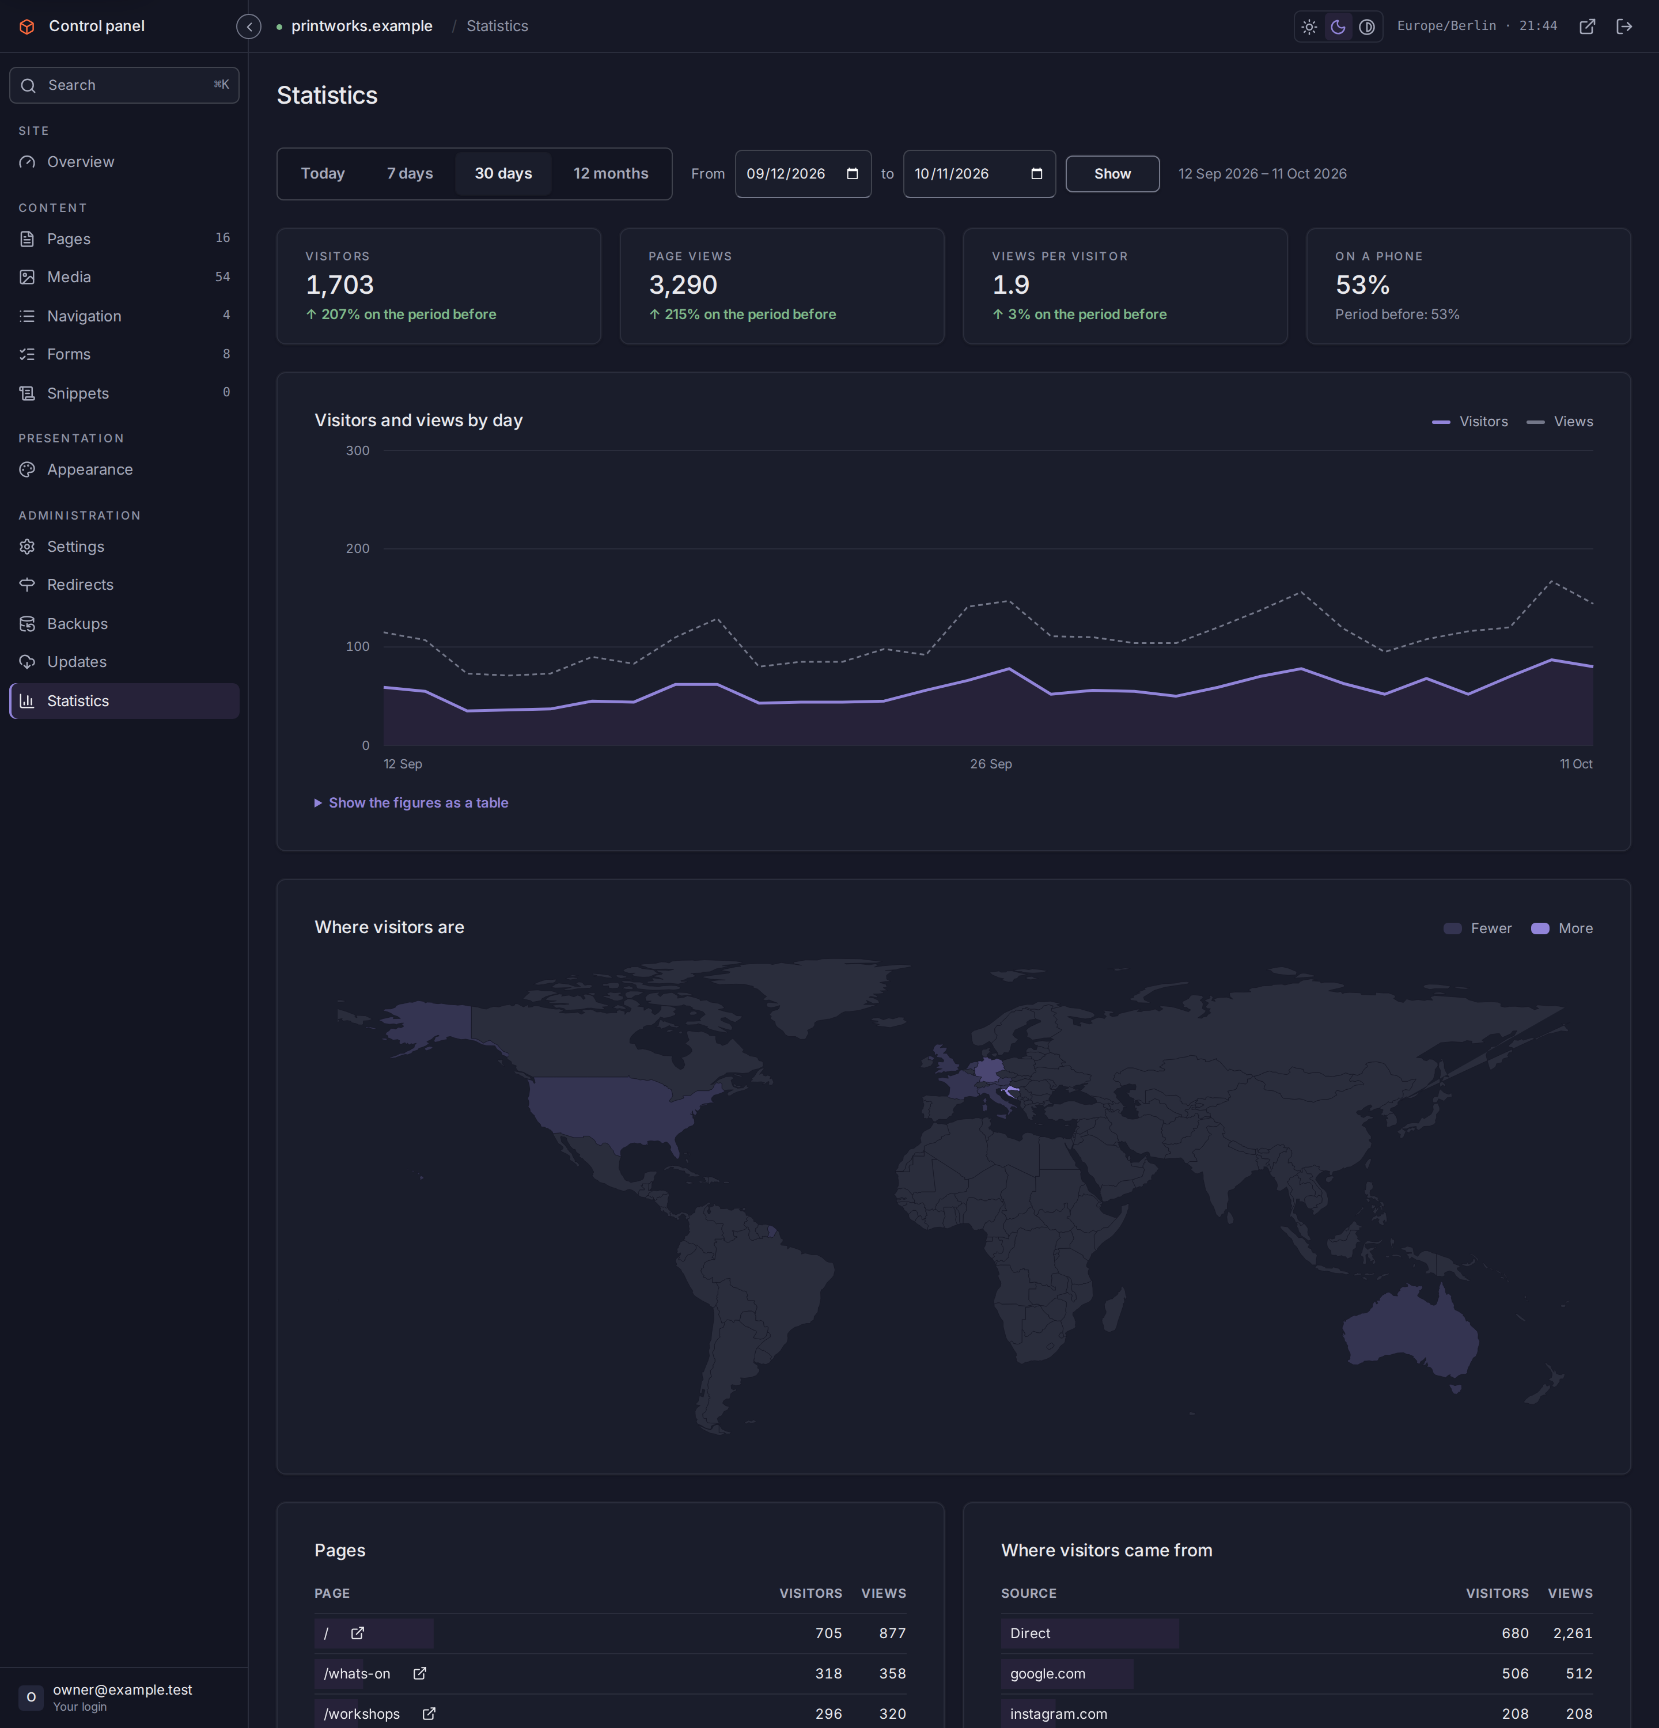
Task: Select the auto contrast theme icon
Action: (1366, 26)
